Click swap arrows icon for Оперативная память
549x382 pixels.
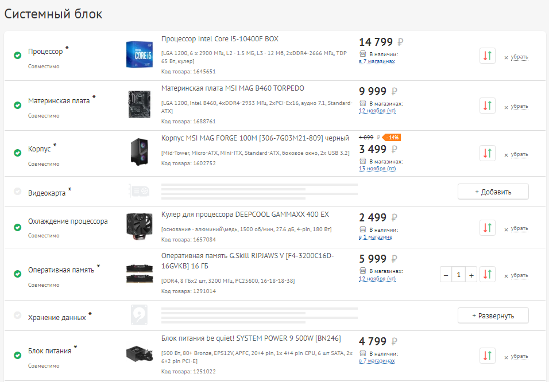click(487, 274)
